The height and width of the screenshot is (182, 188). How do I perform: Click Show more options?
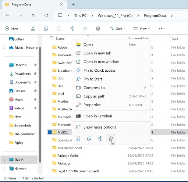click(x=111, y=127)
